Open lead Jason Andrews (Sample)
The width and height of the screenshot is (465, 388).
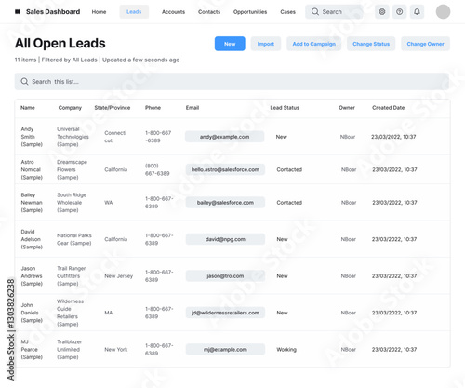click(32, 276)
